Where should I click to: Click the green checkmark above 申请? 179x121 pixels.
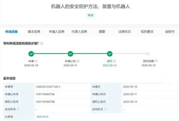coord(31,54)
